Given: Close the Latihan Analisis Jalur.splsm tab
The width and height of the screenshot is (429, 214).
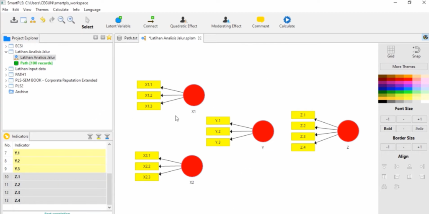Looking at the screenshot, I should pyautogui.click(x=199, y=38).
